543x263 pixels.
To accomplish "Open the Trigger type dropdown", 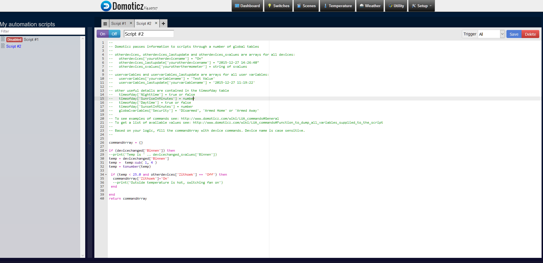I will pos(491,34).
